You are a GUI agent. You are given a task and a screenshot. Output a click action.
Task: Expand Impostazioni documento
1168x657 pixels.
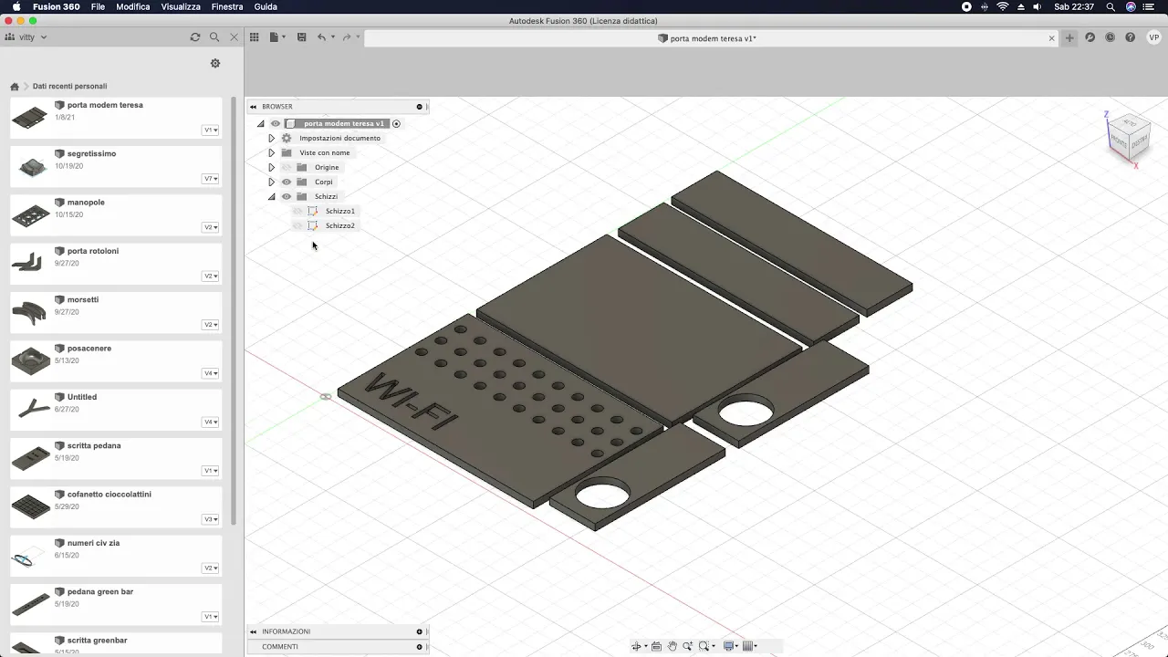click(x=271, y=139)
